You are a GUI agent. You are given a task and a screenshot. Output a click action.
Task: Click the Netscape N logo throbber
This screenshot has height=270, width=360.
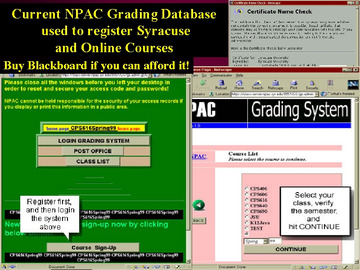[353, 84]
